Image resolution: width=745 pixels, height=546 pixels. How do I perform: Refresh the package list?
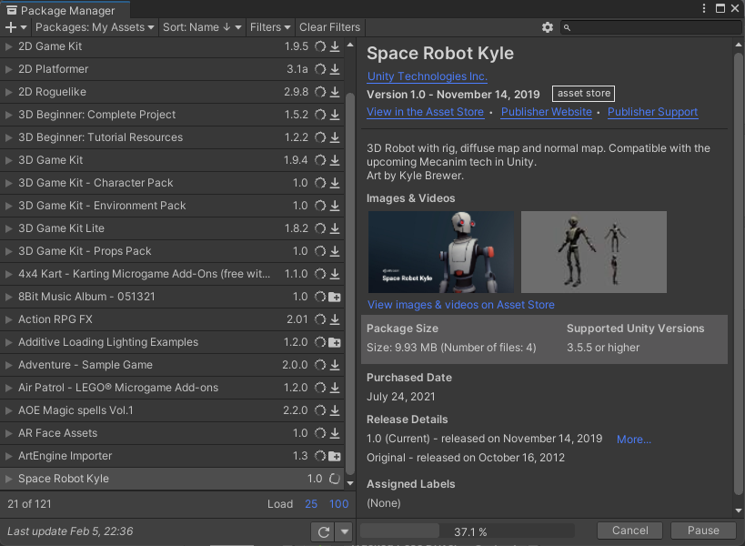(x=324, y=531)
